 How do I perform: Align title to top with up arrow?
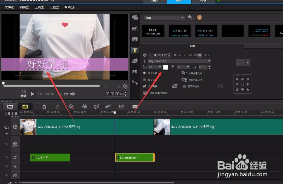[243, 79]
